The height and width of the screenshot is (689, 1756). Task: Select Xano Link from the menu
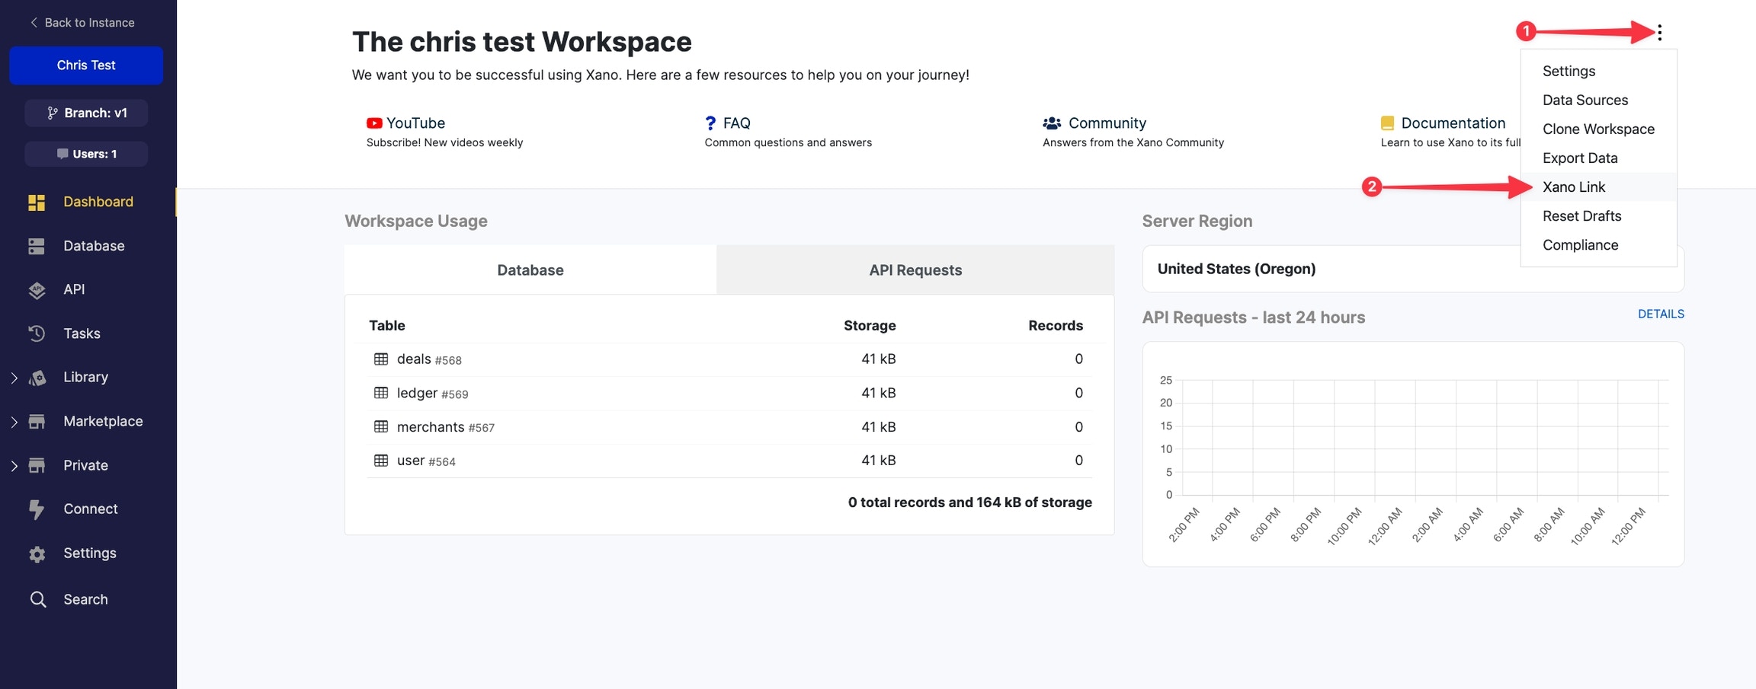[1573, 187]
